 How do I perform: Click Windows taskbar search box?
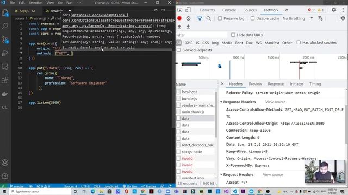coord(40,191)
